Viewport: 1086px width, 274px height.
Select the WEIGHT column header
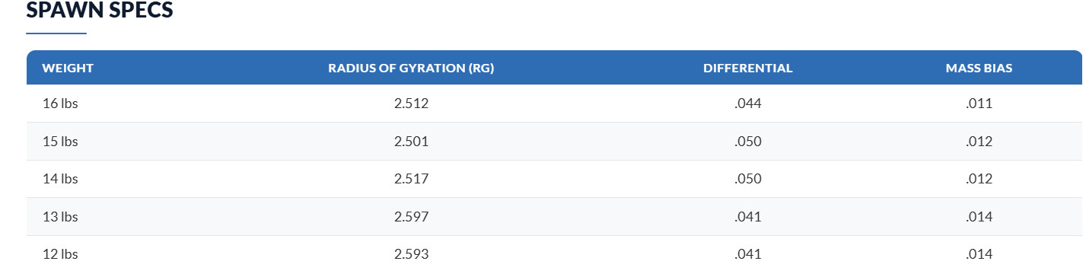tap(68, 68)
